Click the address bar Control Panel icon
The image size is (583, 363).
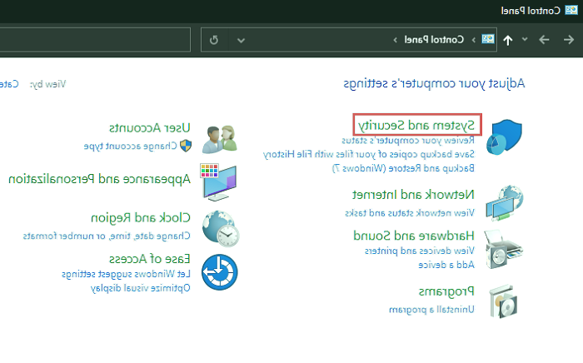488,39
